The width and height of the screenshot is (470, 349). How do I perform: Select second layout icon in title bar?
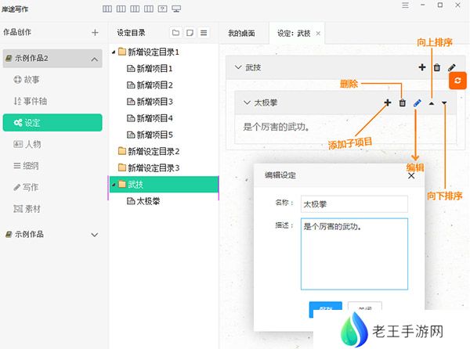click(121, 9)
